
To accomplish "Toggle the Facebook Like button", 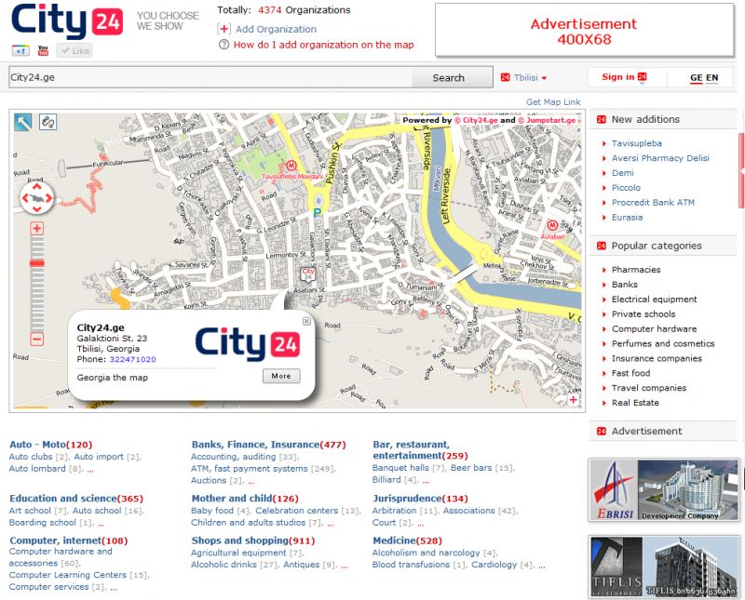I will [74, 50].
